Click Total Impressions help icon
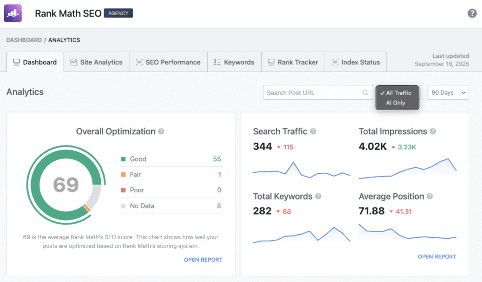Image resolution: width=482 pixels, height=282 pixels. pos(433,132)
